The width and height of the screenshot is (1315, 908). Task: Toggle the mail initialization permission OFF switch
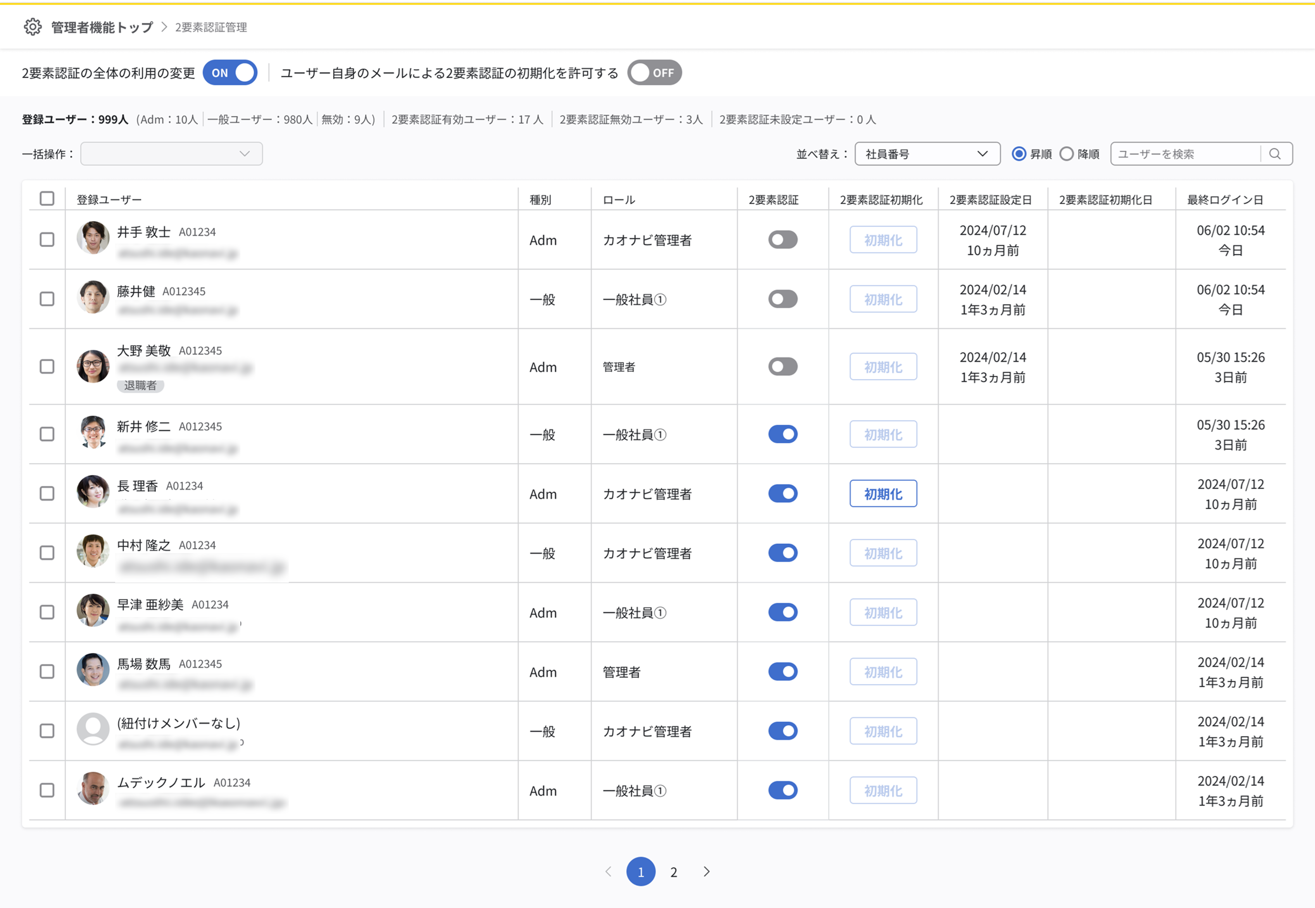click(x=654, y=73)
